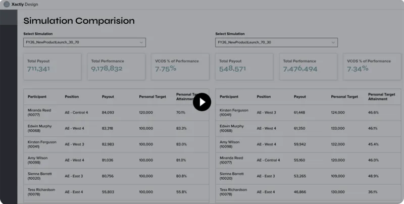The width and height of the screenshot is (404, 204).
Task: Sort left table by Participant header
Action: pos(37,96)
